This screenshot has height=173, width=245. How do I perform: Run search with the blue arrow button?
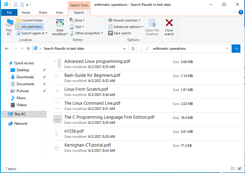coord(236,49)
